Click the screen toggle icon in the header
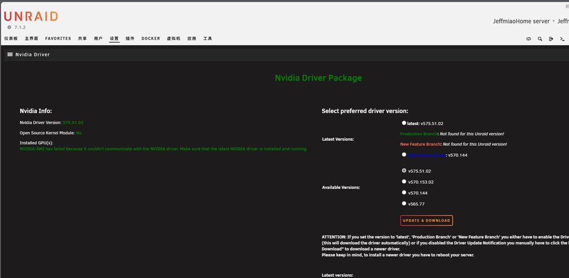The image size is (569, 278). coord(529,39)
